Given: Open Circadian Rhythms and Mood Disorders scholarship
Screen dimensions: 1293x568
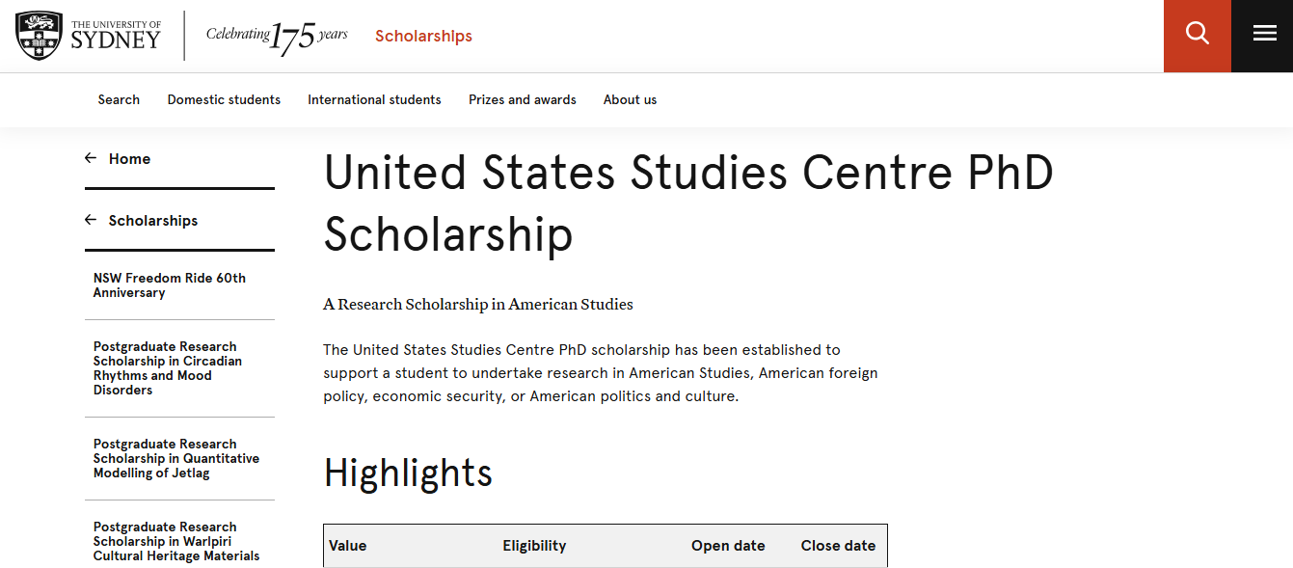Looking at the screenshot, I should pos(167,367).
